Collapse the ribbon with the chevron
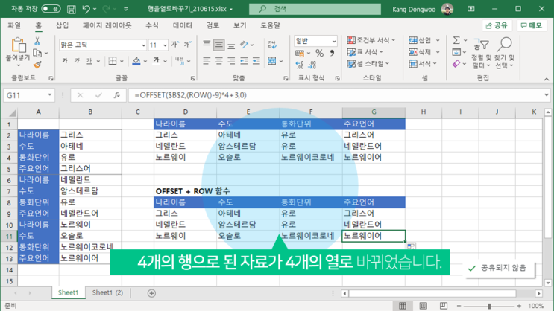Viewport: 554px width, 311px height. 547,79
